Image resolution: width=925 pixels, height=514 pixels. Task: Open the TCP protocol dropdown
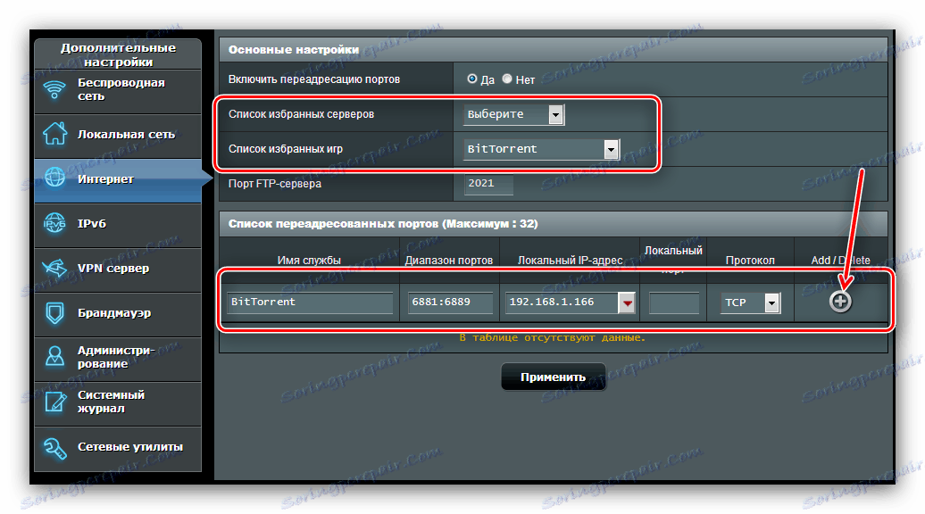[750, 303]
